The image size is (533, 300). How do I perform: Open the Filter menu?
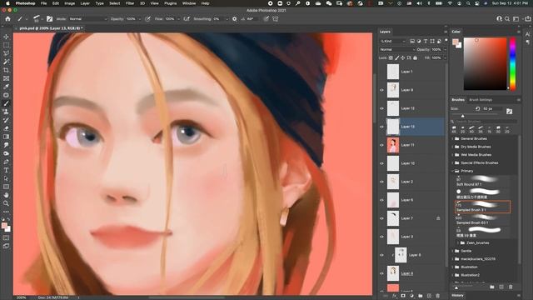pos(130,3)
